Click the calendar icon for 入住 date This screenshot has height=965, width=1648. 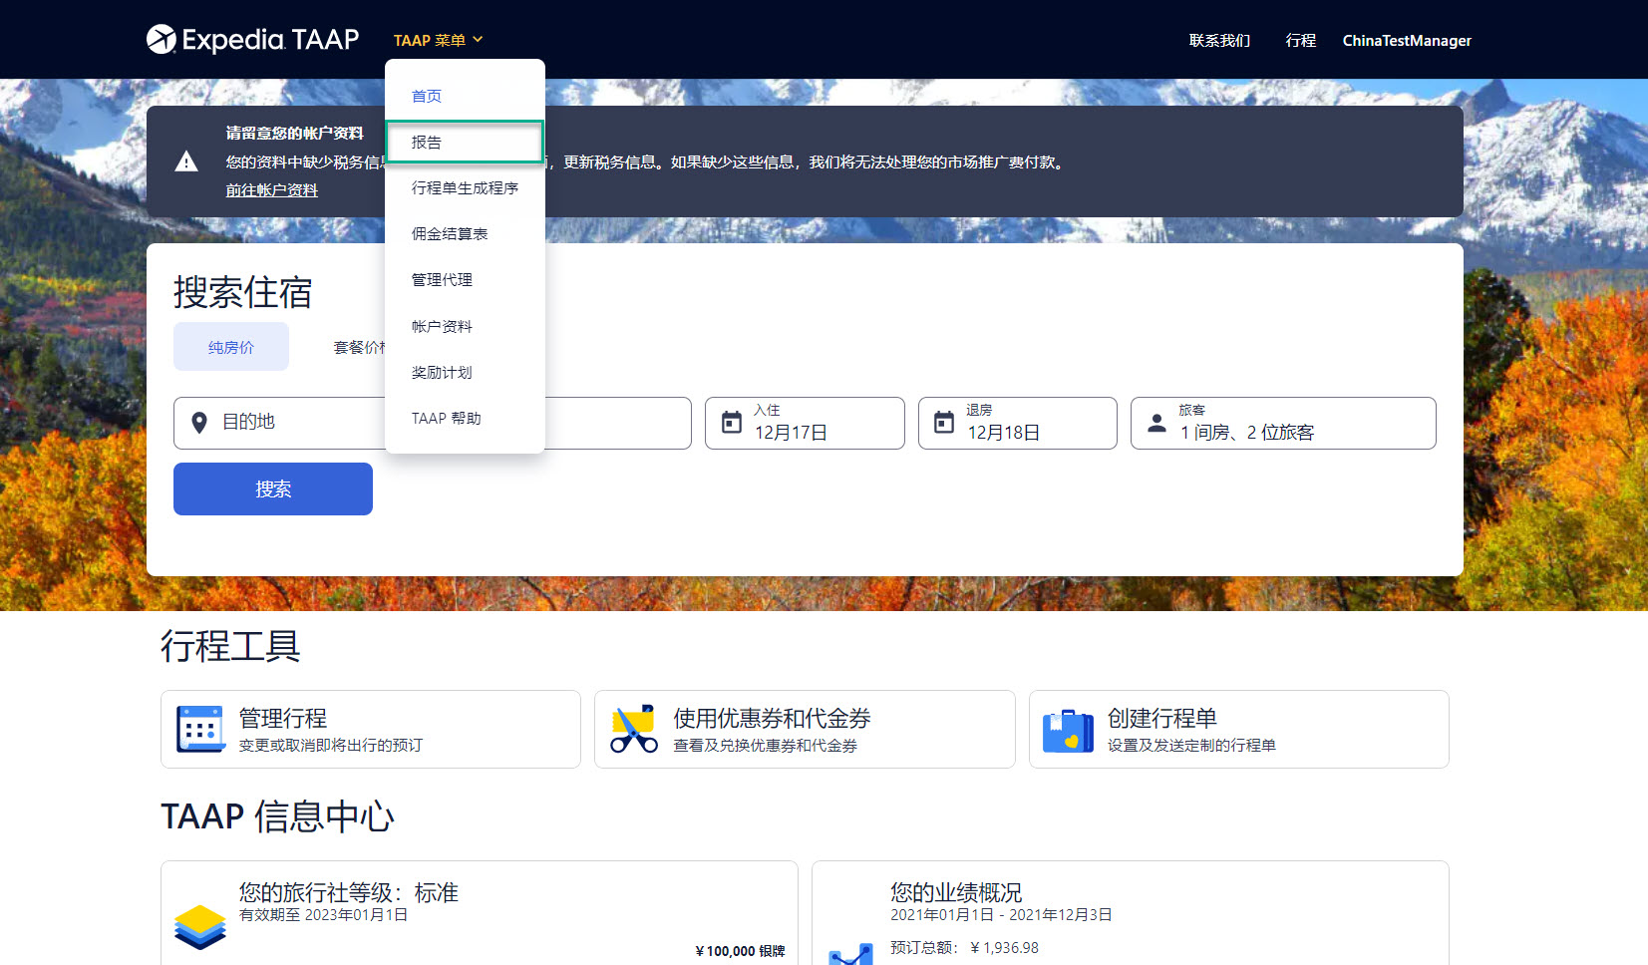[732, 423]
